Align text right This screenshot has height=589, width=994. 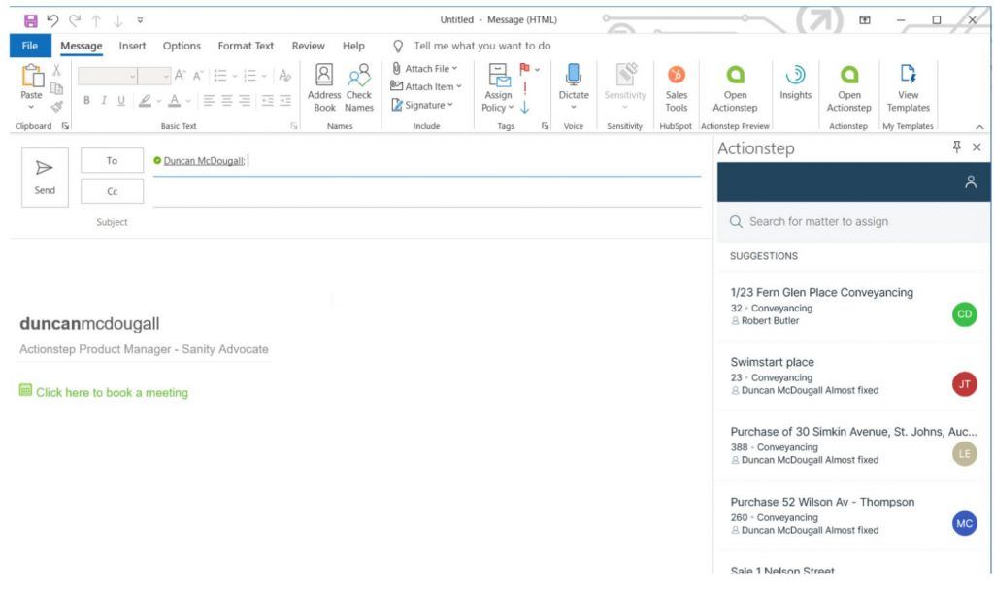click(244, 100)
